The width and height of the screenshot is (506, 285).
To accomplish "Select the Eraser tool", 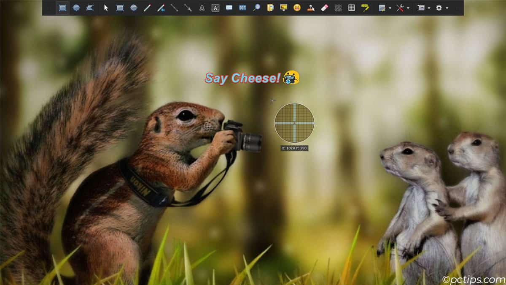I will coord(325,7).
